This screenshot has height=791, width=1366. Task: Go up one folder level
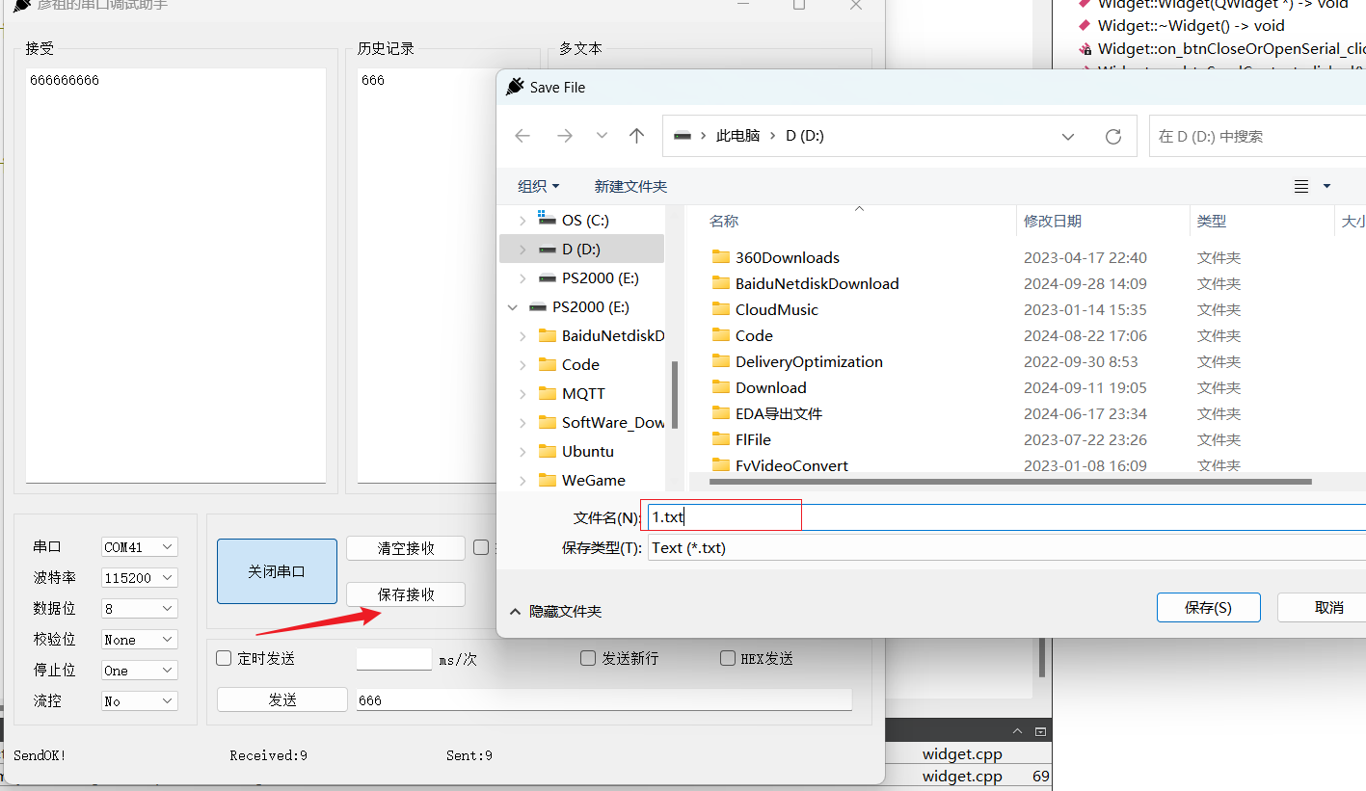click(x=636, y=136)
